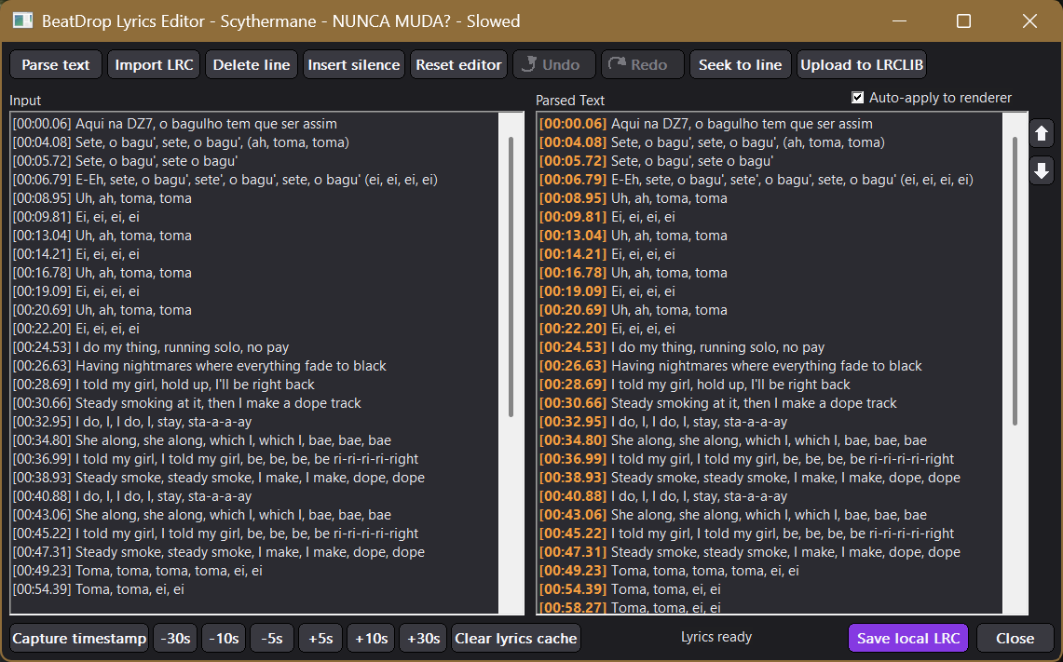This screenshot has width=1063, height=662.
Task: Place cursor in Input line [00:26.63]
Action: pos(199,366)
